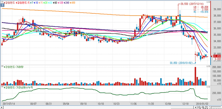Click the 50,000 volume axis label
Viewport: 222px width, 109px height.
217,81
